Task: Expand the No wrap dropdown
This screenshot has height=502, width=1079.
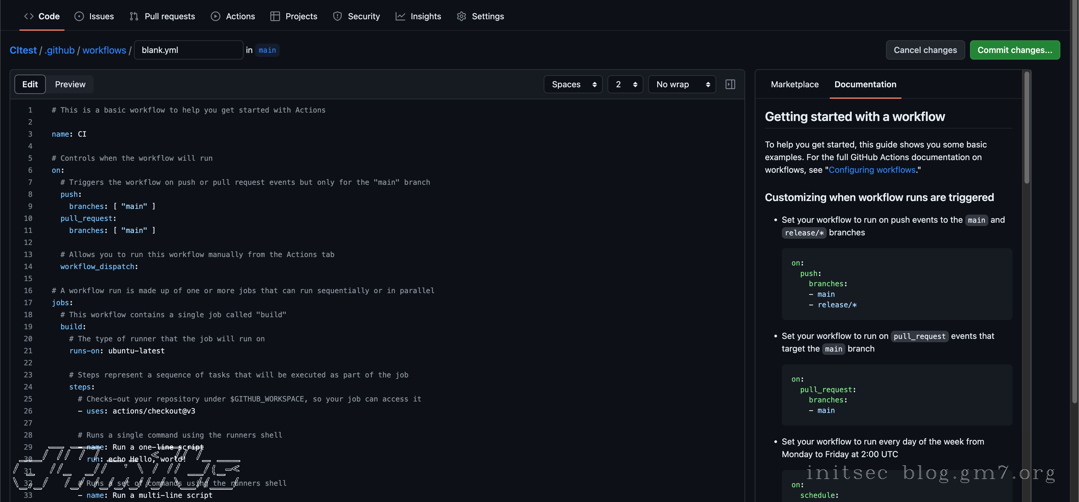Action: click(682, 84)
